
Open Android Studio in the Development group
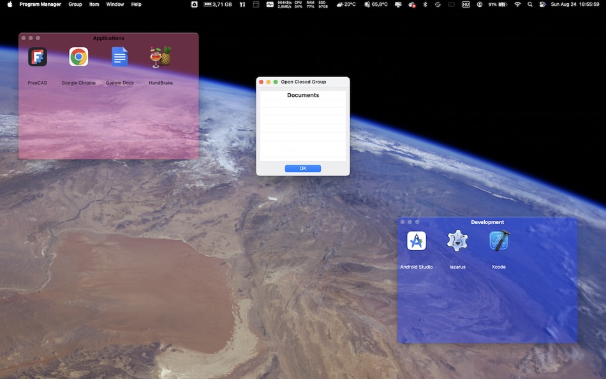417,241
